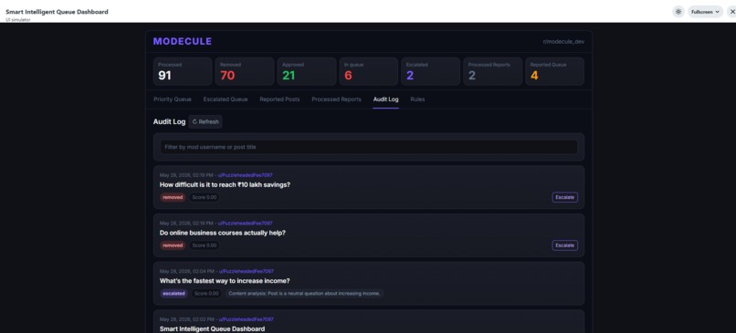Click "What's the fastest way to increase income?"
The width and height of the screenshot is (736, 333).
(x=225, y=281)
